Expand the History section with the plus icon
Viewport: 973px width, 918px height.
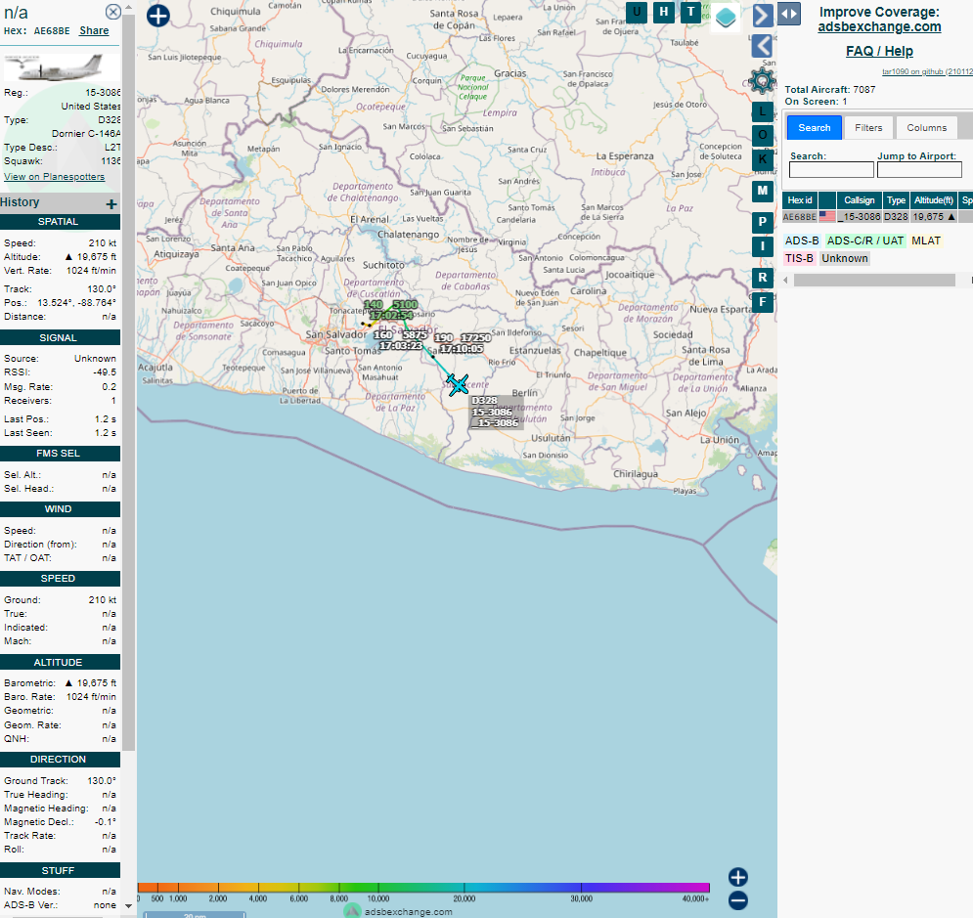coord(111,204)
